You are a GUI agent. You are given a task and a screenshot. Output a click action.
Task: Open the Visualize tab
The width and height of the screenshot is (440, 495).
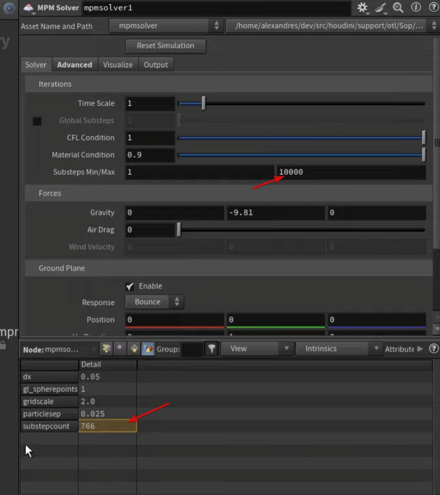[x=118, y=65]
